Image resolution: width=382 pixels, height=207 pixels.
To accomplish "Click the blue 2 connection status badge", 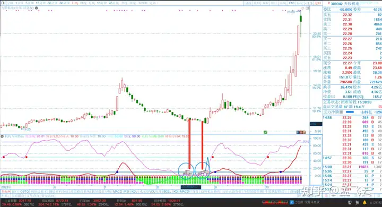I will [x=292, y=202].
